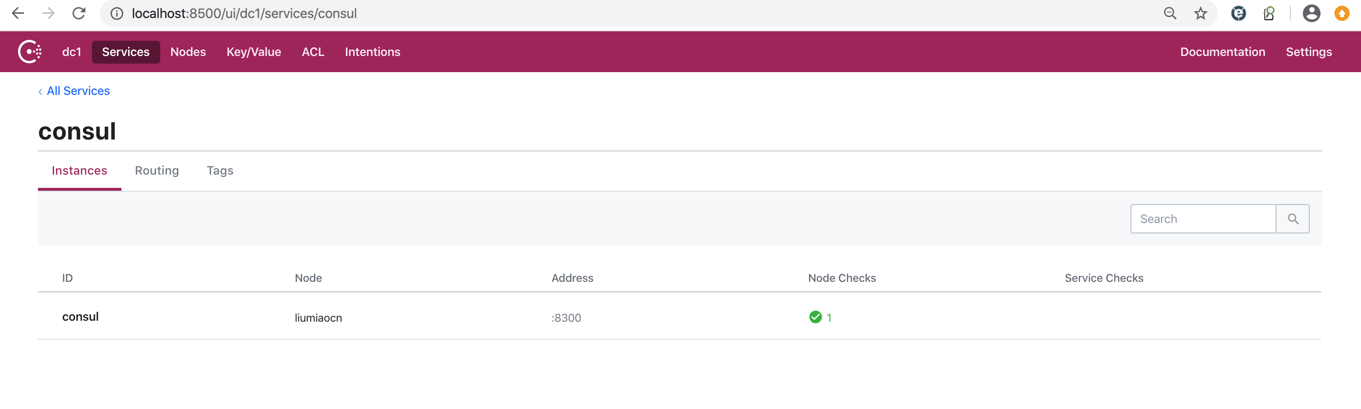Click the browser back arrow
This screenshot has height=409, width=1361.
(18, 13)
